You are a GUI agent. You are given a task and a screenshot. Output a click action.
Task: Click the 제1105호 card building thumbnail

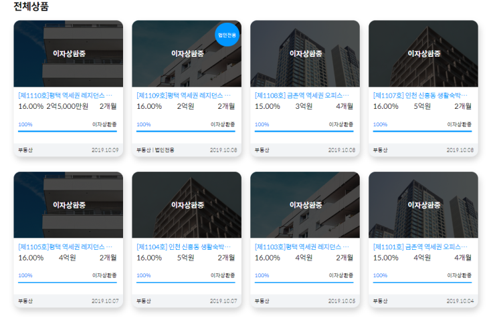click(x=68, y=205)
